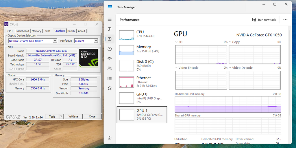Click the 1404.5 MHz GFX Core value

point(38,79)
